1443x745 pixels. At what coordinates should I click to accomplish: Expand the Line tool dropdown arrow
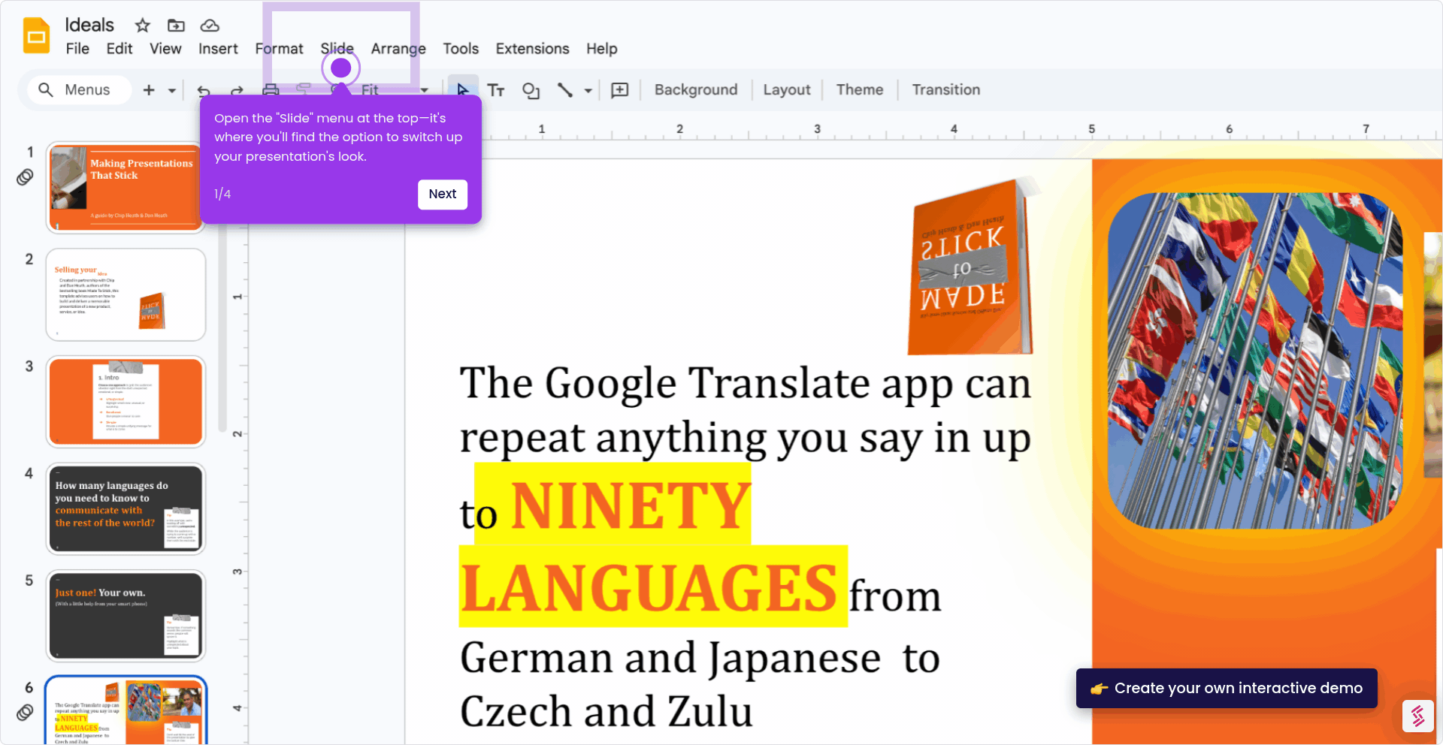(x=588, y=90)
